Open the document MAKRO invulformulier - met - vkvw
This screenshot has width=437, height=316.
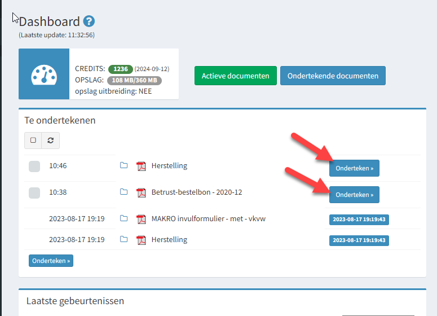[209, 219]
